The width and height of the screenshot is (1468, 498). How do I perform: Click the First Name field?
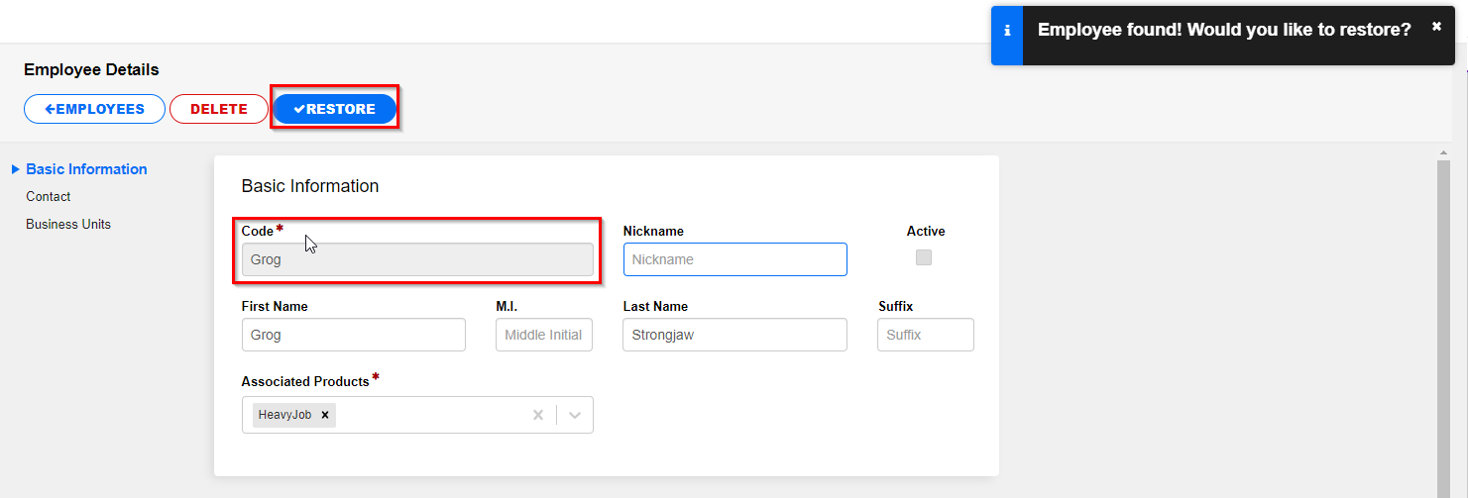(x=354, y=335)
